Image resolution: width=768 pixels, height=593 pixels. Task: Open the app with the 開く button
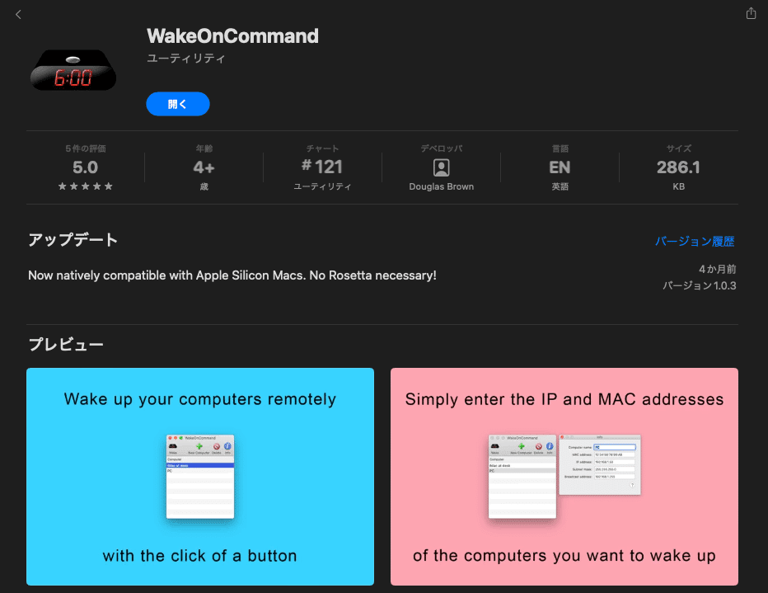pos(178,104)
